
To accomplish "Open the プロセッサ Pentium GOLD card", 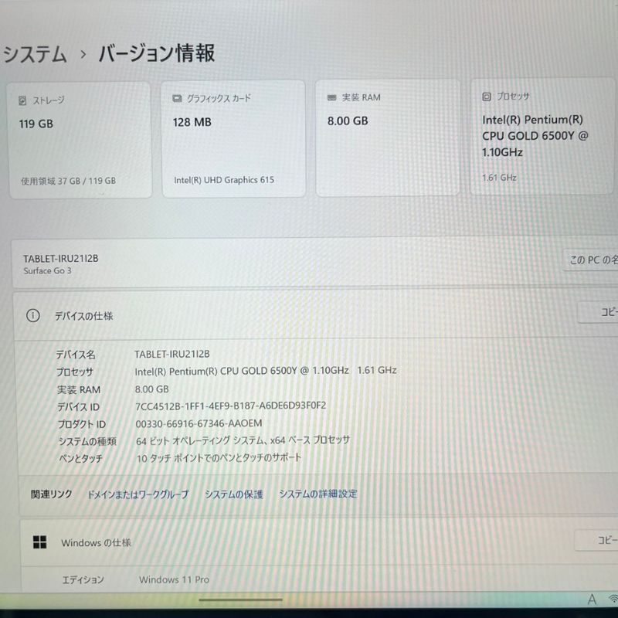I will tap(542, 136).
